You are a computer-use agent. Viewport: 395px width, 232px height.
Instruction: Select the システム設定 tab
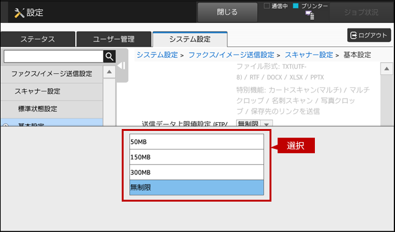(x=190, y=39)
